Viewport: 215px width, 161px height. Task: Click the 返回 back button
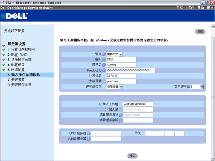click(200, 32)
